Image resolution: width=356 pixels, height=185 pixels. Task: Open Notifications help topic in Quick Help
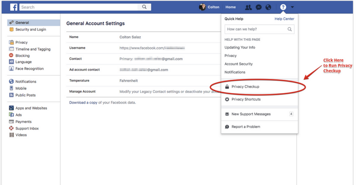tap(235, 72)
